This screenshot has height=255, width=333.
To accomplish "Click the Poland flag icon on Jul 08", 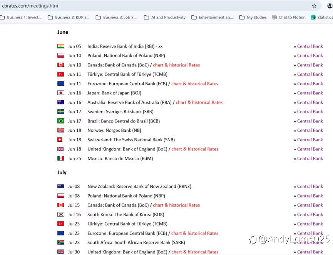I will (61, 196).
